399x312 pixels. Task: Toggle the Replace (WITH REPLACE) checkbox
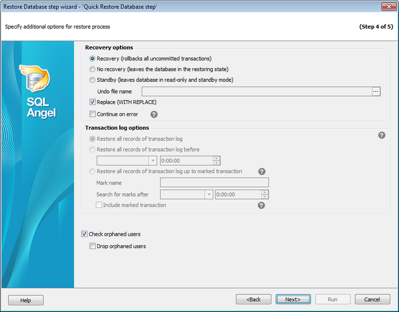click(x=92, y=102)
